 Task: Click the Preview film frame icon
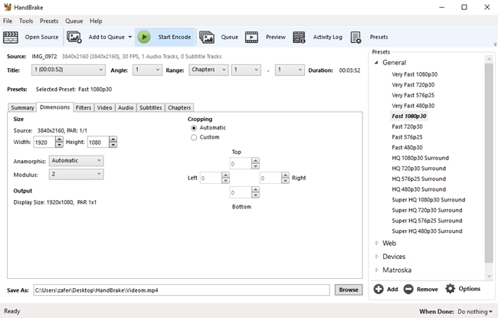click(251, 38)
